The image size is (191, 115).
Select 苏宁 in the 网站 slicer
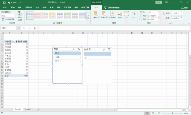pyautogui.click(x=67, y=53)
